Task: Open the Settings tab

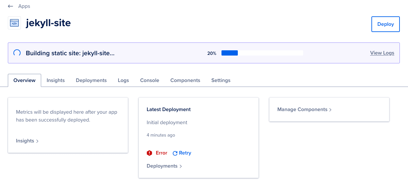Action: click(x=221, y=80)
